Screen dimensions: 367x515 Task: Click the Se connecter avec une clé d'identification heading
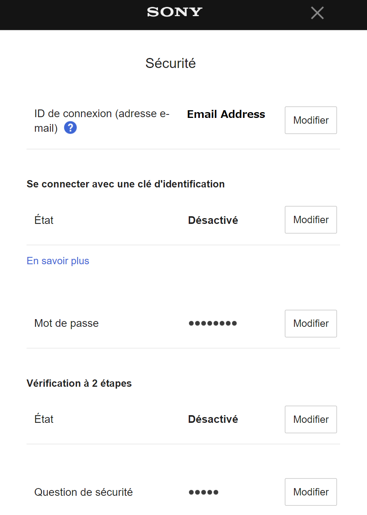coord(126,184)
